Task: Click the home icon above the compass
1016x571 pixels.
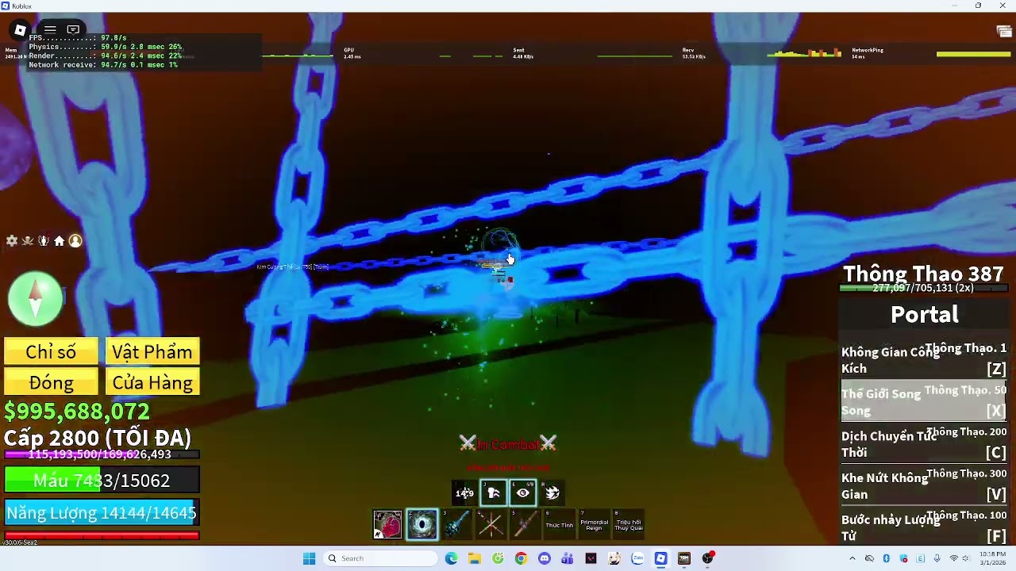Action: (60, 240)
